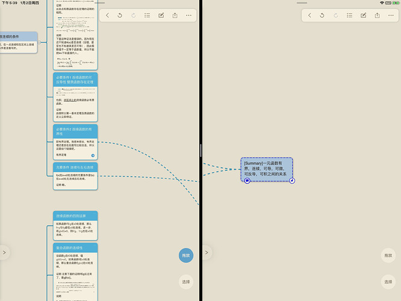This screenshot has height=301, width=401.
Task: Redo in the left window toolbar
Action: tap(134, 15)
